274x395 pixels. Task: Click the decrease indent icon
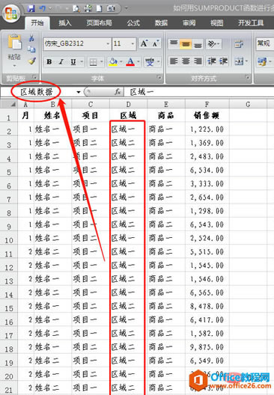[211, 61]
